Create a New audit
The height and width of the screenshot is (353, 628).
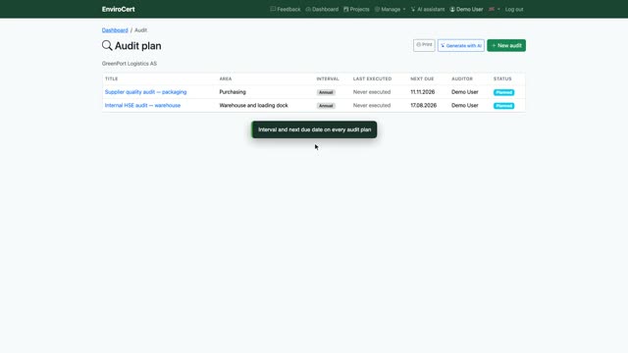tap(506, 45)
